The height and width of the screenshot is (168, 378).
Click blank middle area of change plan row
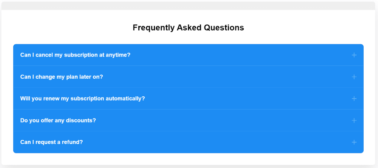click(221, 77)
